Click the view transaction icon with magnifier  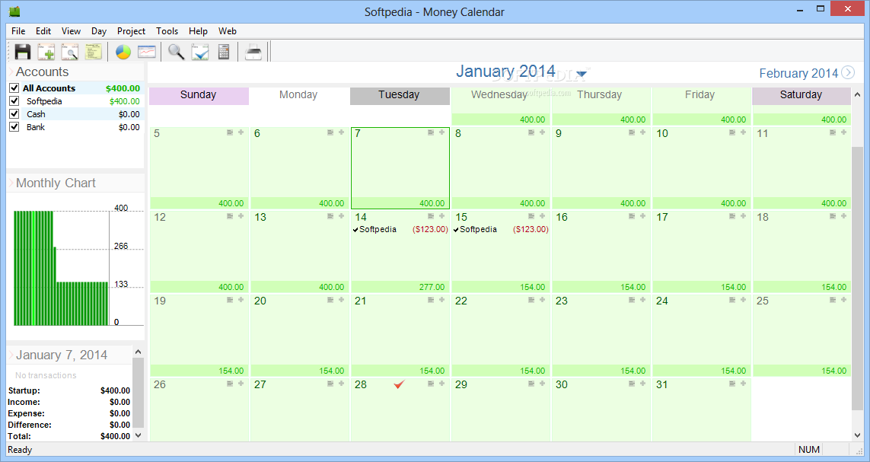(x=69, y=52)
